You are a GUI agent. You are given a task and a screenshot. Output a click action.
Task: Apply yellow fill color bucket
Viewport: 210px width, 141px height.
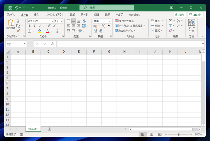pyautogui.click(x=39, y=31)
